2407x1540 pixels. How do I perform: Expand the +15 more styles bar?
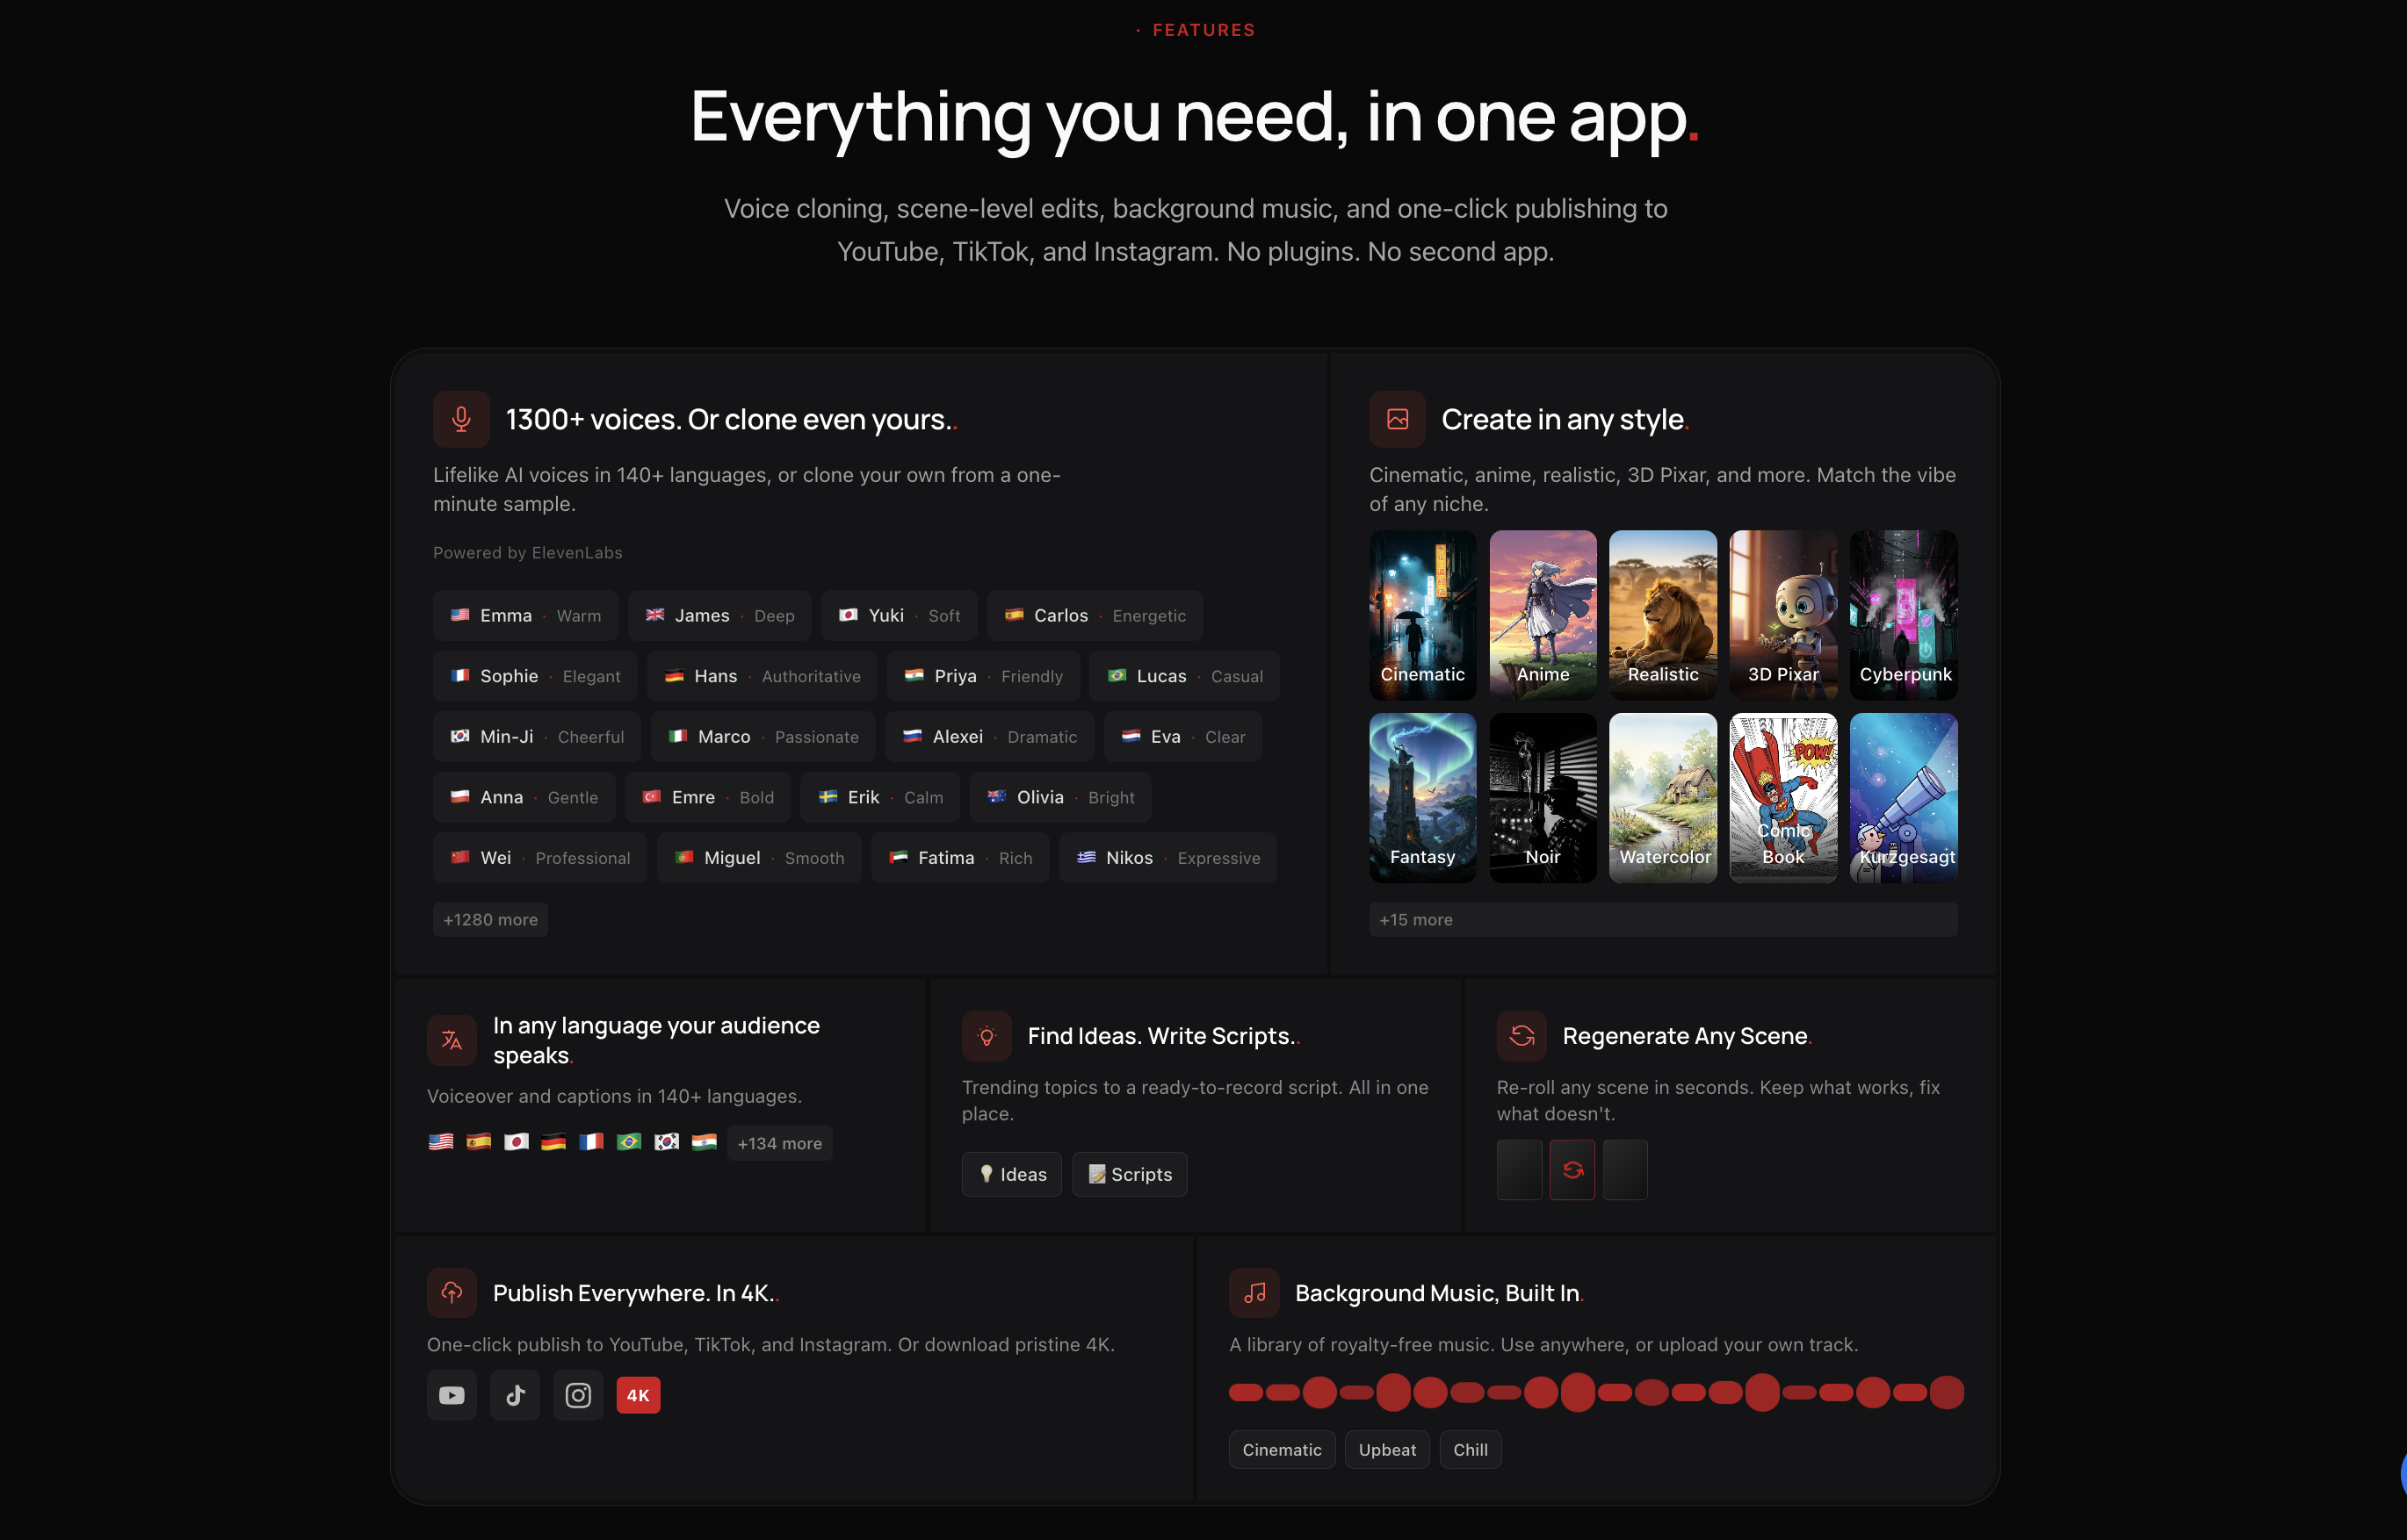(1663, 920)
